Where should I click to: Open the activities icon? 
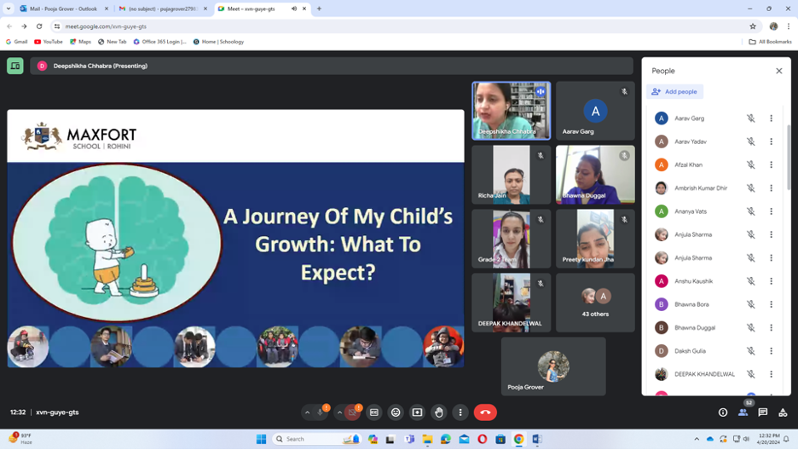783,412
